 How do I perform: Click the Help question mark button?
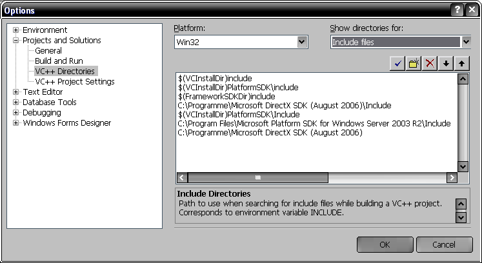click(456, 10)
